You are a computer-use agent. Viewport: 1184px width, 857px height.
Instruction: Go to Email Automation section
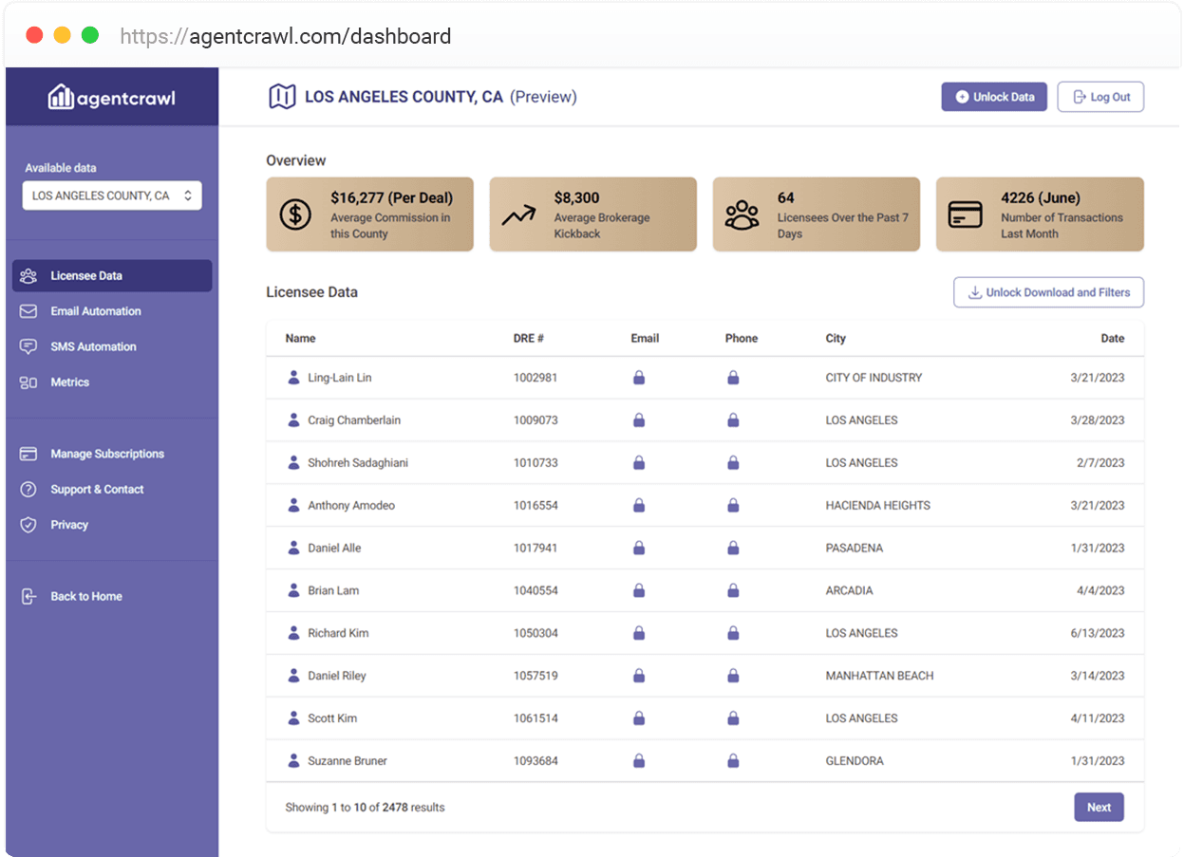[95, 311]
